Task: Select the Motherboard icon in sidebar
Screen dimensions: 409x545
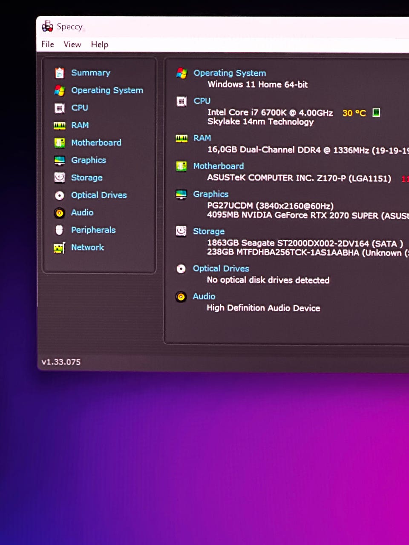Action: point(60,143)
